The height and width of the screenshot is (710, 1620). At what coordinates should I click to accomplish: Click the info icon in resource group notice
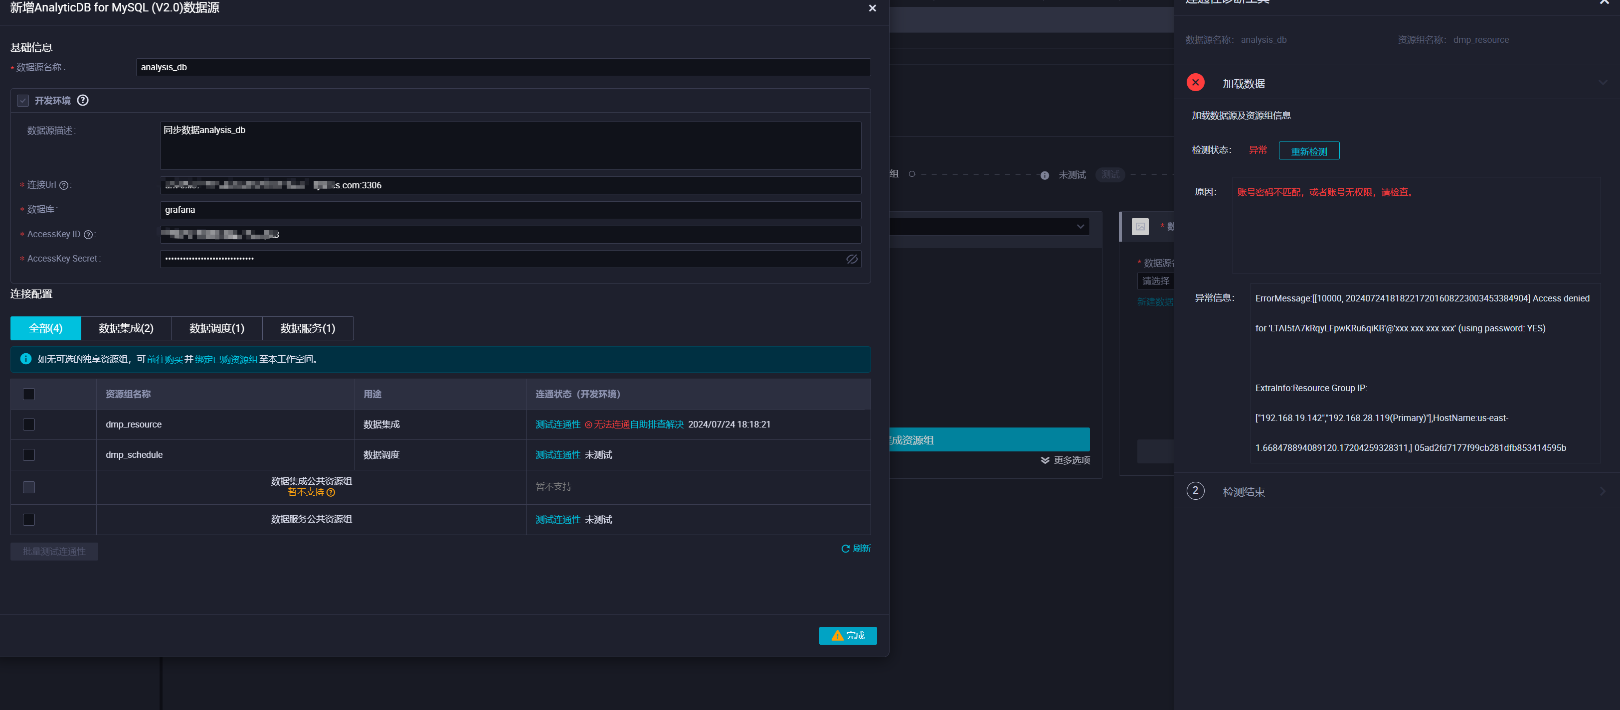click(26, 359)
